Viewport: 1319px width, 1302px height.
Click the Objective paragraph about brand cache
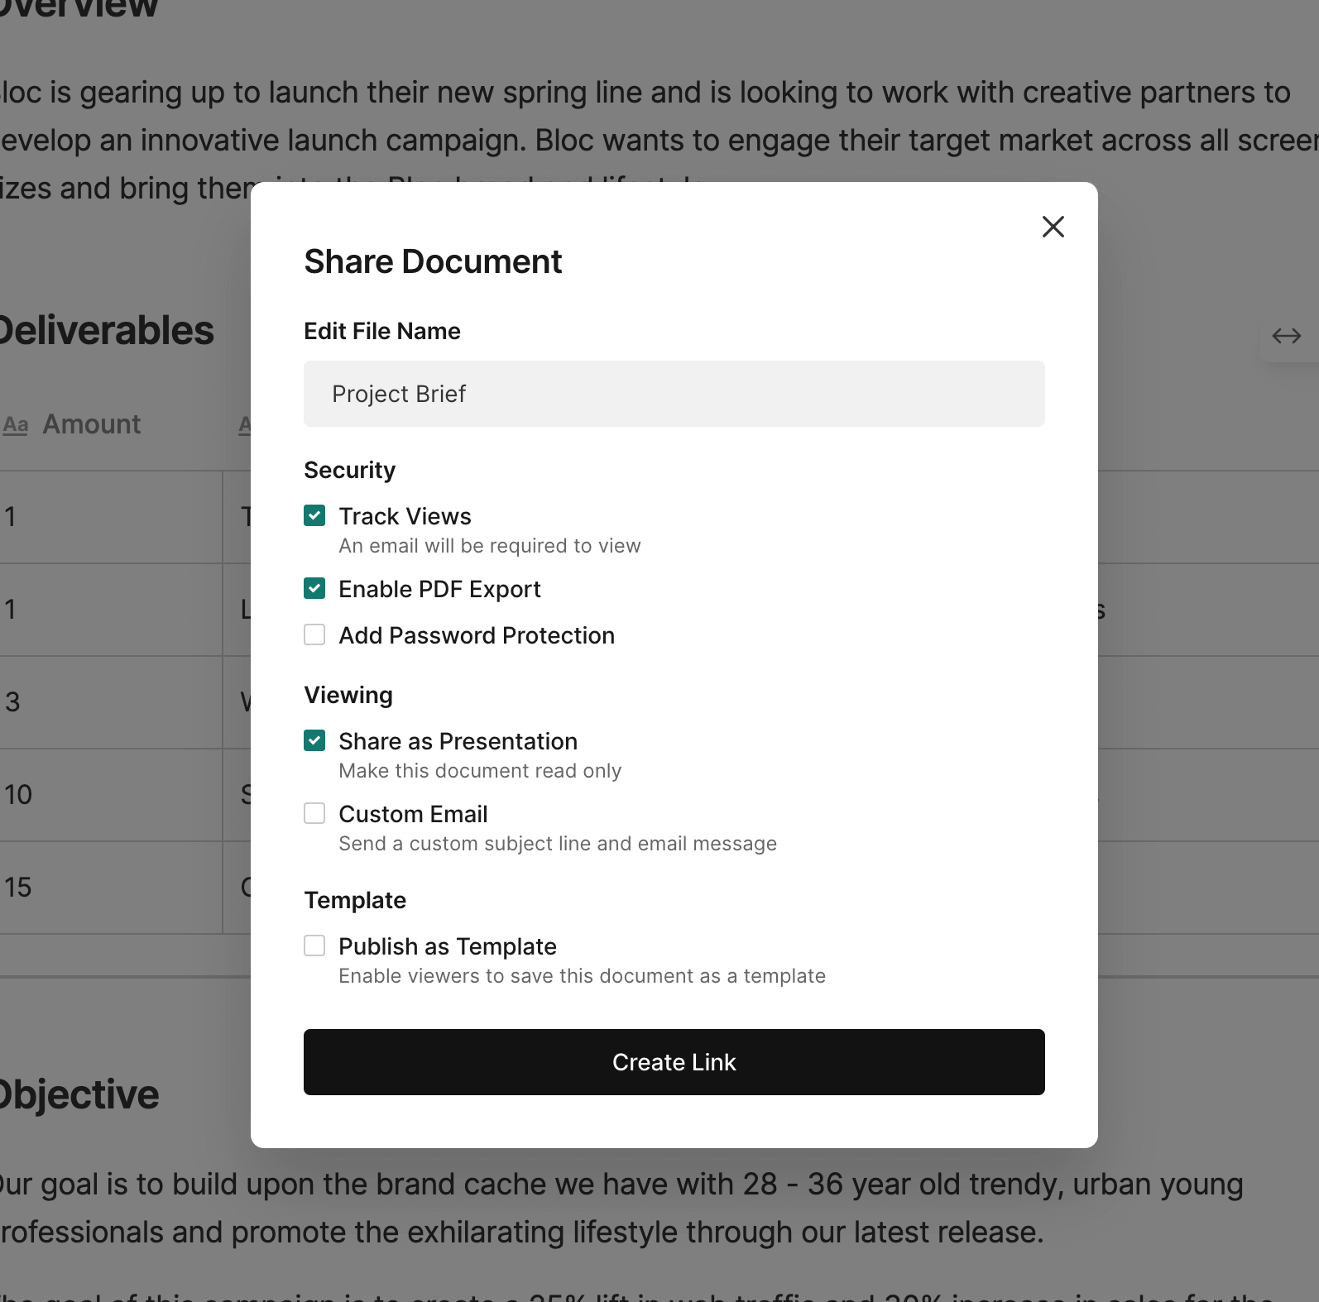[621, 1208]
